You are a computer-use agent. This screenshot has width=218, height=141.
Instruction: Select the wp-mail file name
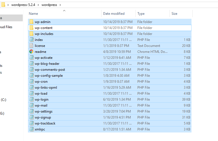[x=41, y=105]
